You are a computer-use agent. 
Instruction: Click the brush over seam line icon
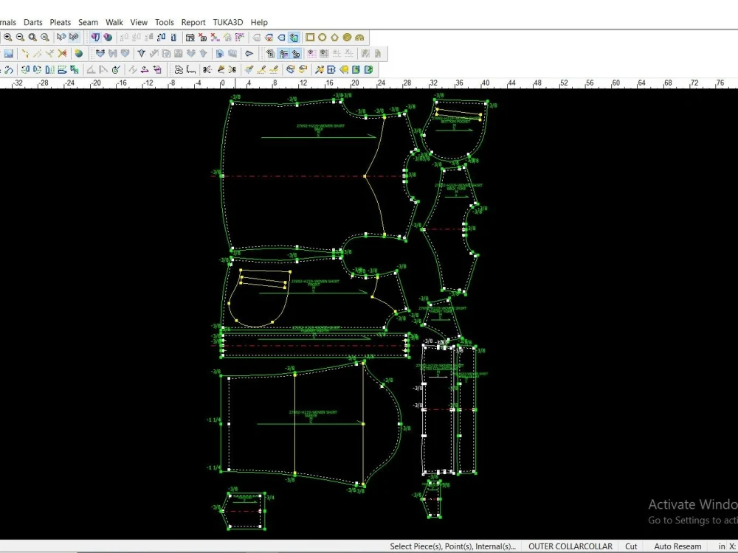(261, 69)
